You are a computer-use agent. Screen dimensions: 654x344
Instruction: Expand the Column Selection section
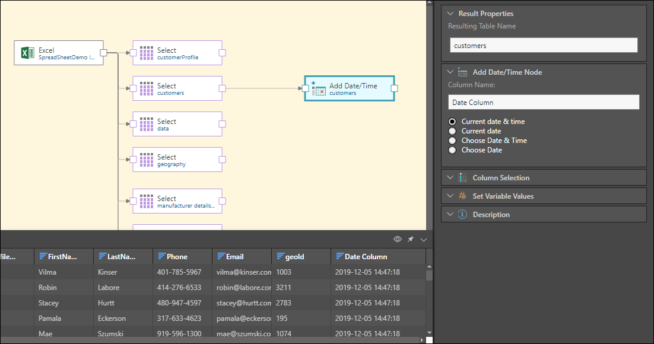click(450, 178)
